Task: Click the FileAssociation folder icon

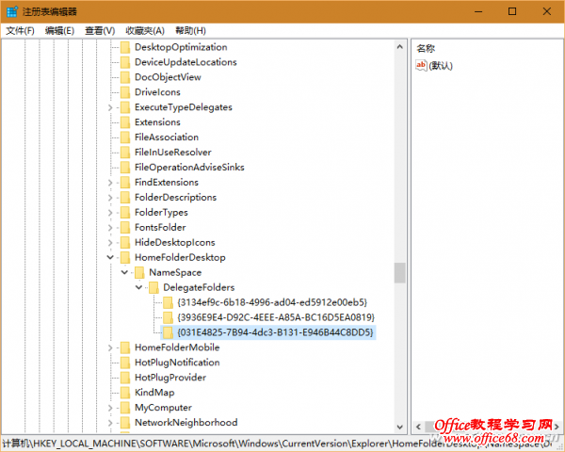Action: click(x=125, y=137)
